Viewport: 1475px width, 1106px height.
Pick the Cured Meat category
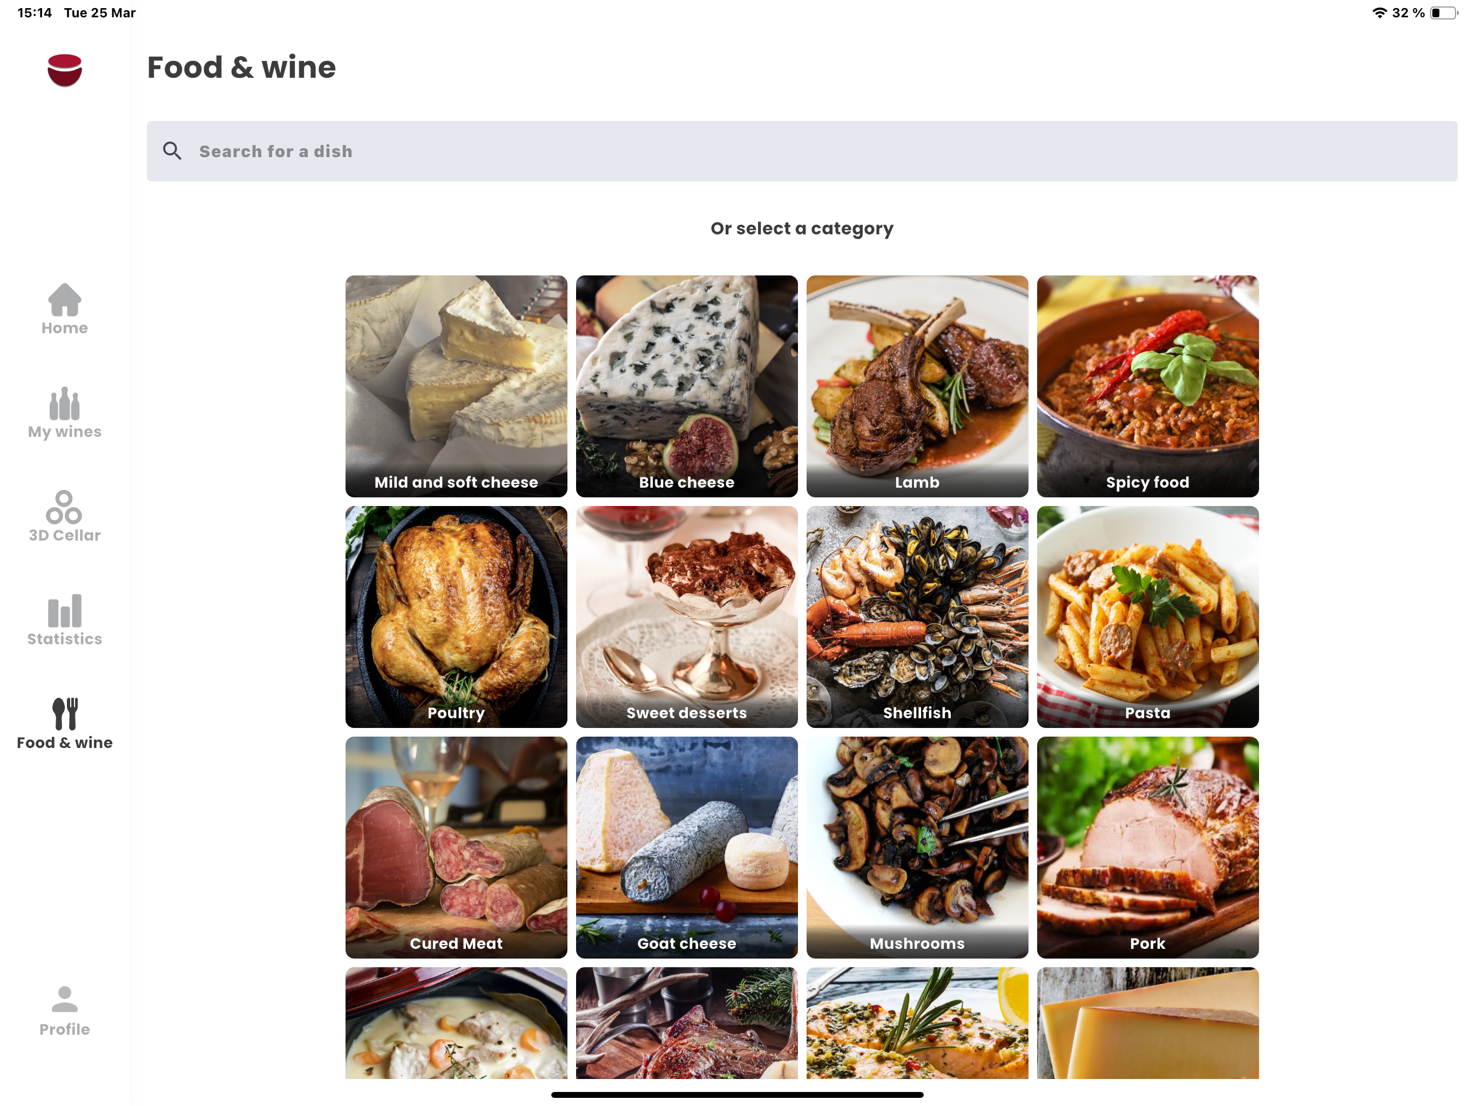pos(456,847)
